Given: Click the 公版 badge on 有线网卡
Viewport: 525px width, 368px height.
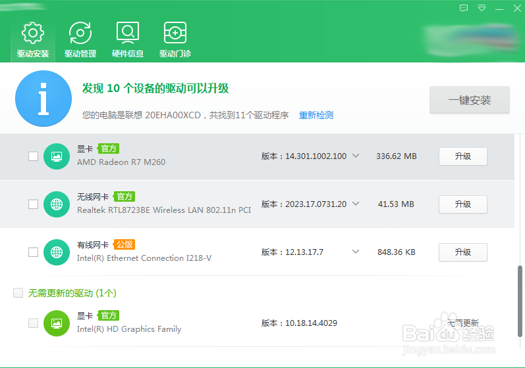Looking at the screenshot, I should 124,244.
